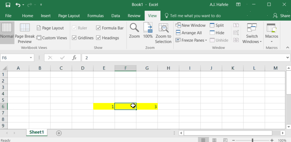The image size is (291, 142).
Task: Go to the Formulas tab
Action: 95,16
